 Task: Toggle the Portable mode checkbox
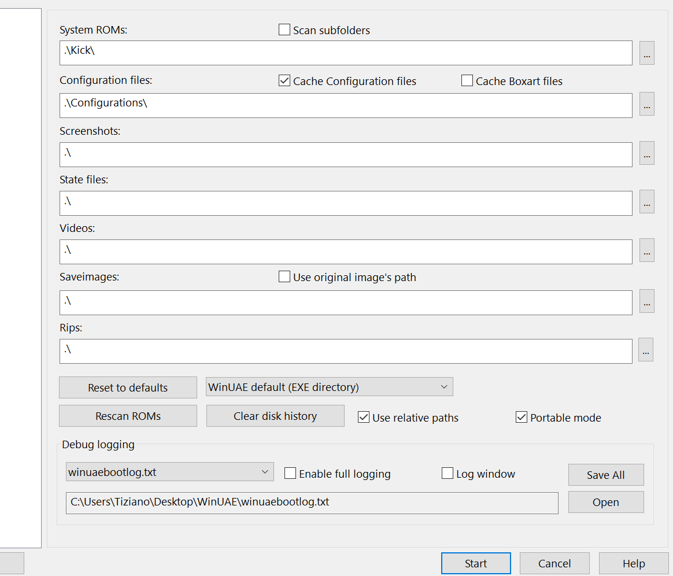(x=522, y=418)
